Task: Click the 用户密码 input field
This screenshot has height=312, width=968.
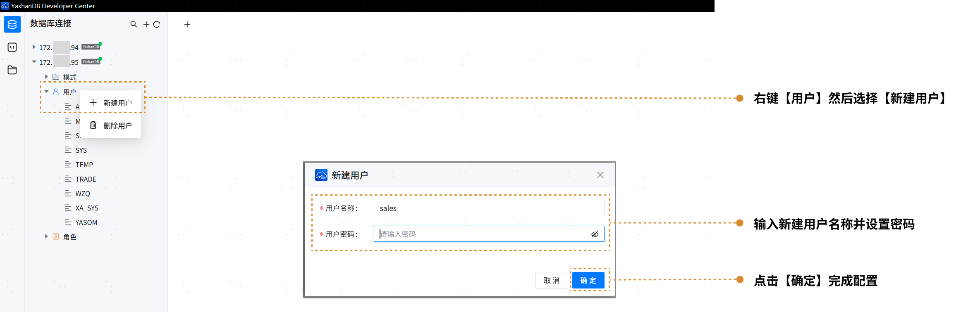Action: pos(484,234)
